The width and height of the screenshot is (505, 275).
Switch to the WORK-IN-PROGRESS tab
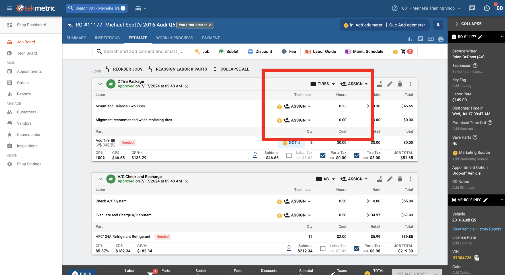(175, 38)
